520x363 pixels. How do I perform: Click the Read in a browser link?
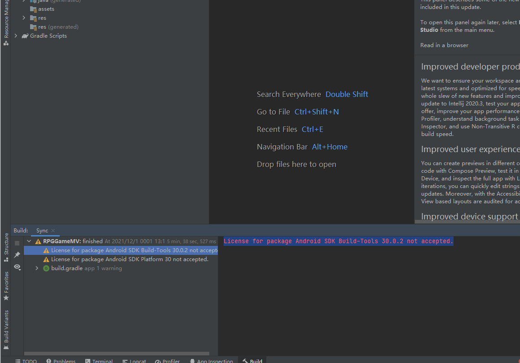click(x=444, y=45)
